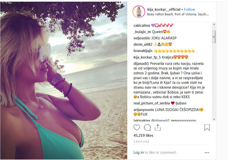This screenshot has height=160, width=228.
Task: Share the post with the upload arrow icon
Action: (158, 127)
